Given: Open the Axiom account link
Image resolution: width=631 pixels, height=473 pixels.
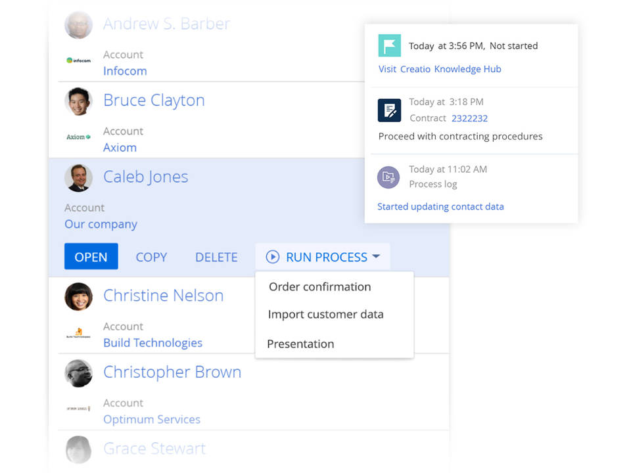Looking at the screenshot, I should point(120,148).
